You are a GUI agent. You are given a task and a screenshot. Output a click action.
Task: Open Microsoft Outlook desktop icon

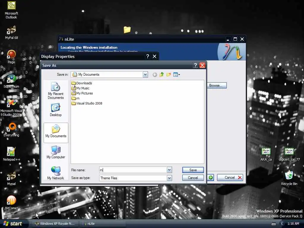tap(11, 10)
